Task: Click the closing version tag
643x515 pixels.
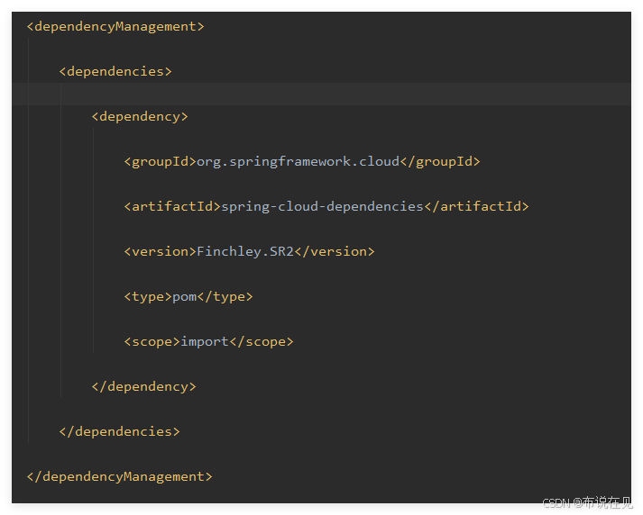Action: point(335,252)
